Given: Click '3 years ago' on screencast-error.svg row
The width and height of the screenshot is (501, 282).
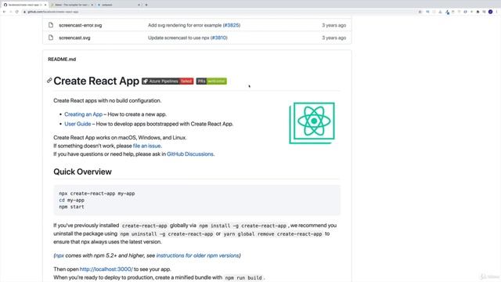Looking at the screenshot, I should (x=334, y=25).
